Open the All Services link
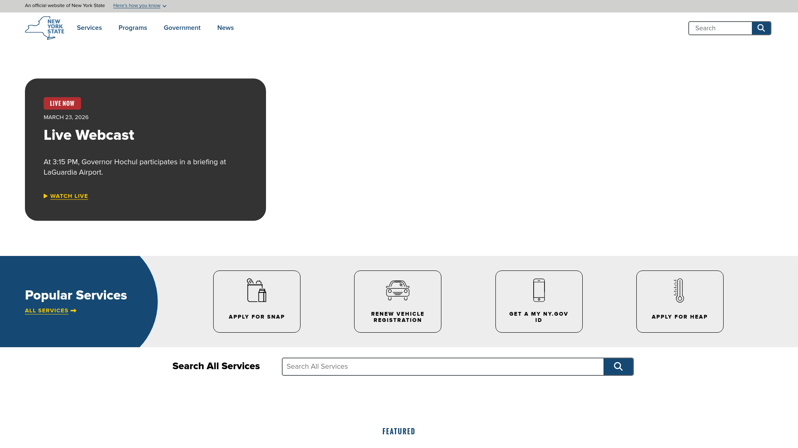 tap(47, 311)
